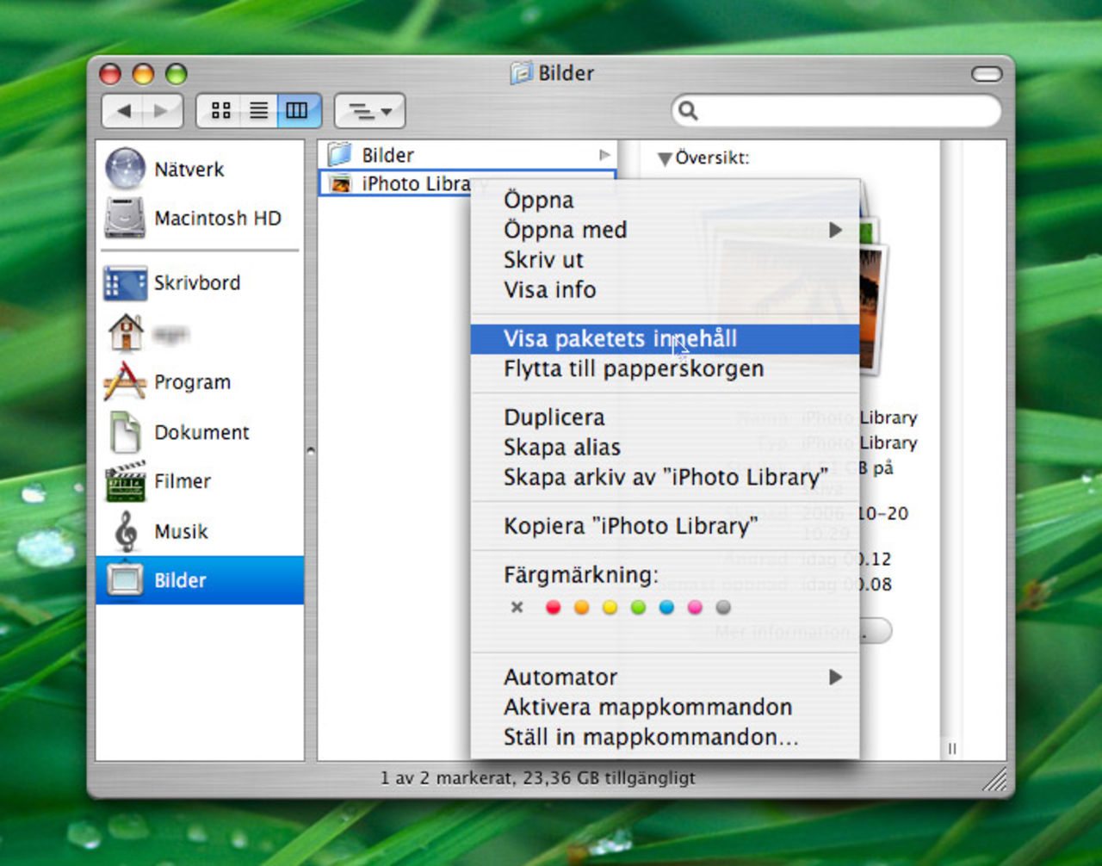Pick the red color label dot
This screenshot has height=866, width=1102.
pyautogui.click(x=554, y=608)
